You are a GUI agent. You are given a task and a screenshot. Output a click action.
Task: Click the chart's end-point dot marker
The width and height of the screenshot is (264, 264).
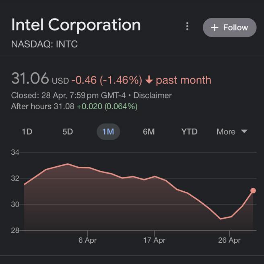click(x=253, y=190)
